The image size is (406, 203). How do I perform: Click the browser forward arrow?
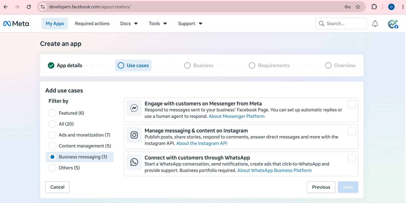17,7
